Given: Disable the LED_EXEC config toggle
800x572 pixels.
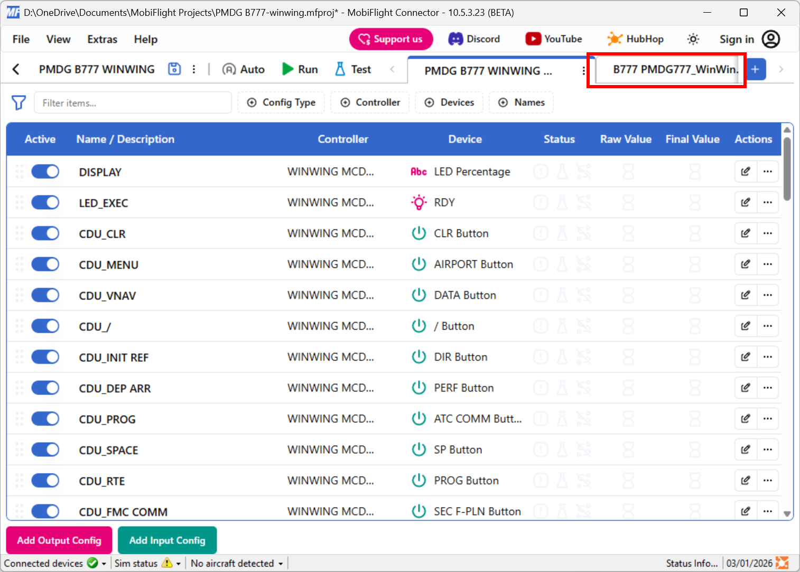Looking at the screenshot, I should pos(45,202).
